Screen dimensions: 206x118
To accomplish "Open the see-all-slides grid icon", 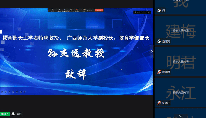I will tap(13, 92).
